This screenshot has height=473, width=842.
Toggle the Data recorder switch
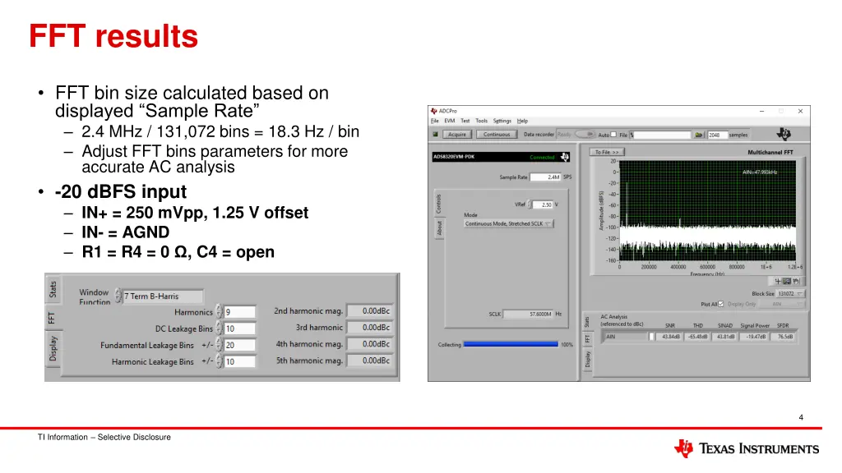pos(585,135)
